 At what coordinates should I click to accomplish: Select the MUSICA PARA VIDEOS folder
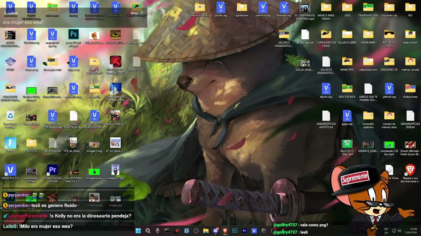click(326, 11)
